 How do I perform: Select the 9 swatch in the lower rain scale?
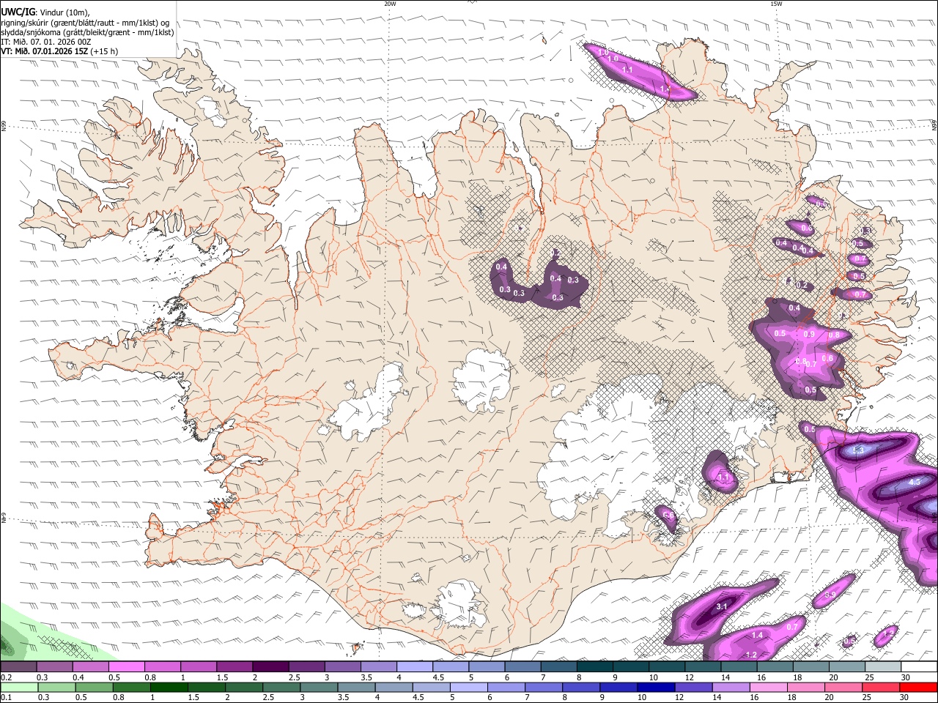click(618, 688)
